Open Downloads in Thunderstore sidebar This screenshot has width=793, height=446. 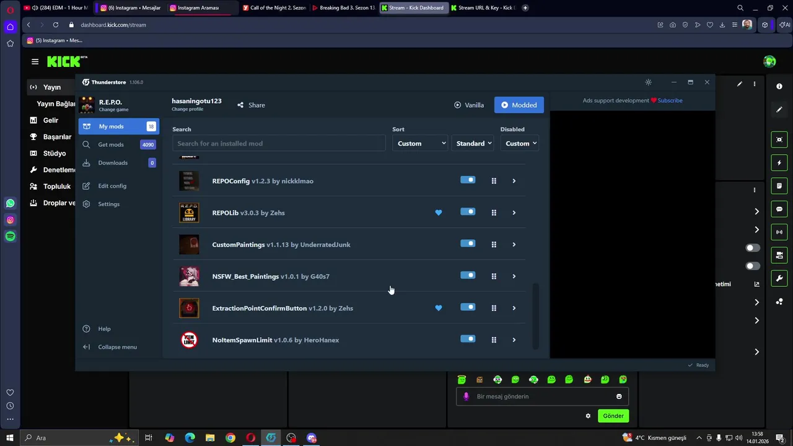[x=118, y=163]
